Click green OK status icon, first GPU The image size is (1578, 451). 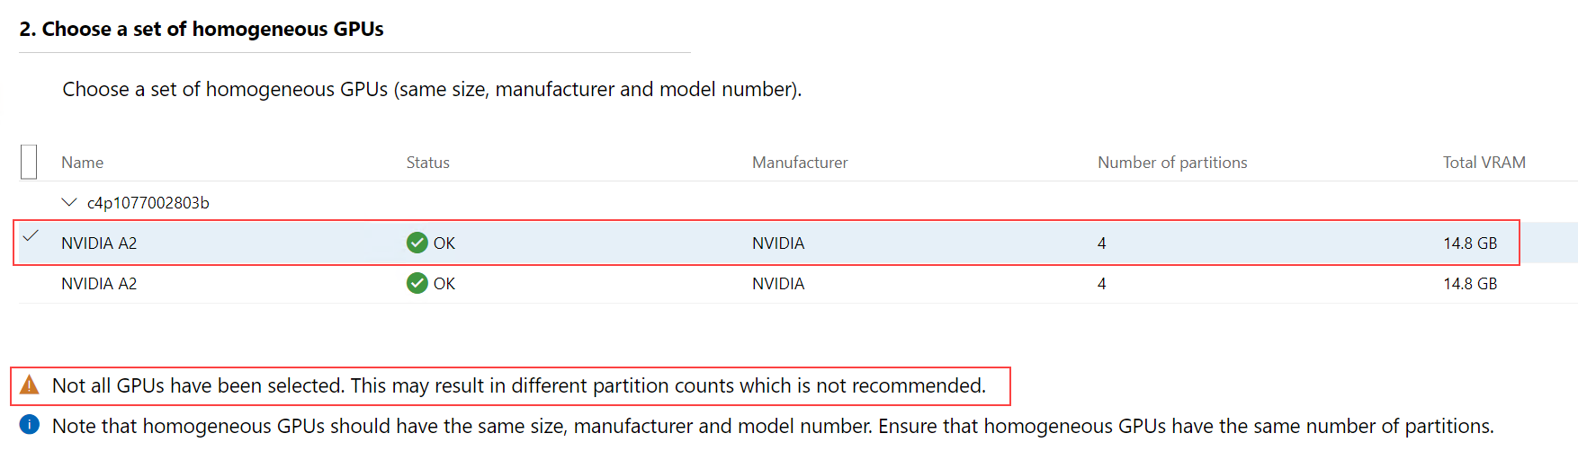pyautogui.click(x=417, y=243)
